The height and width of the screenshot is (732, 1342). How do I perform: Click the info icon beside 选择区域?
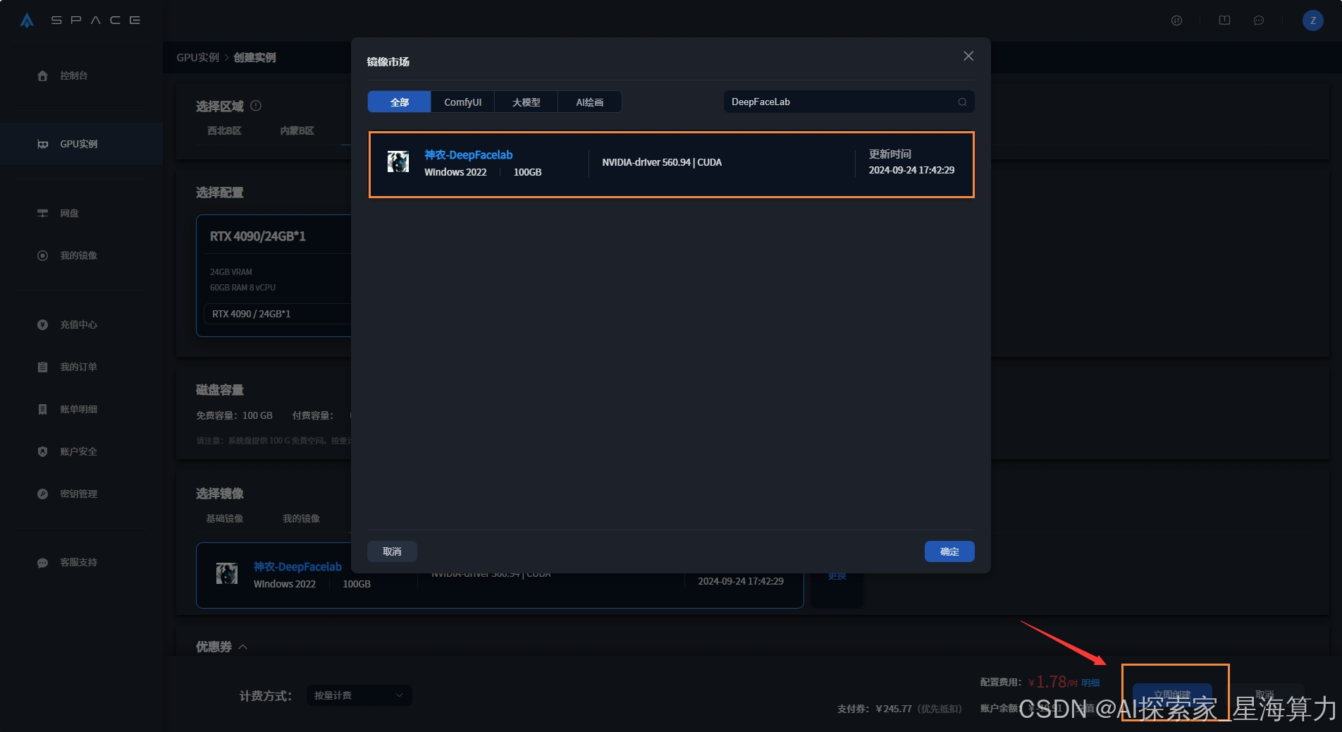(256, 106)
